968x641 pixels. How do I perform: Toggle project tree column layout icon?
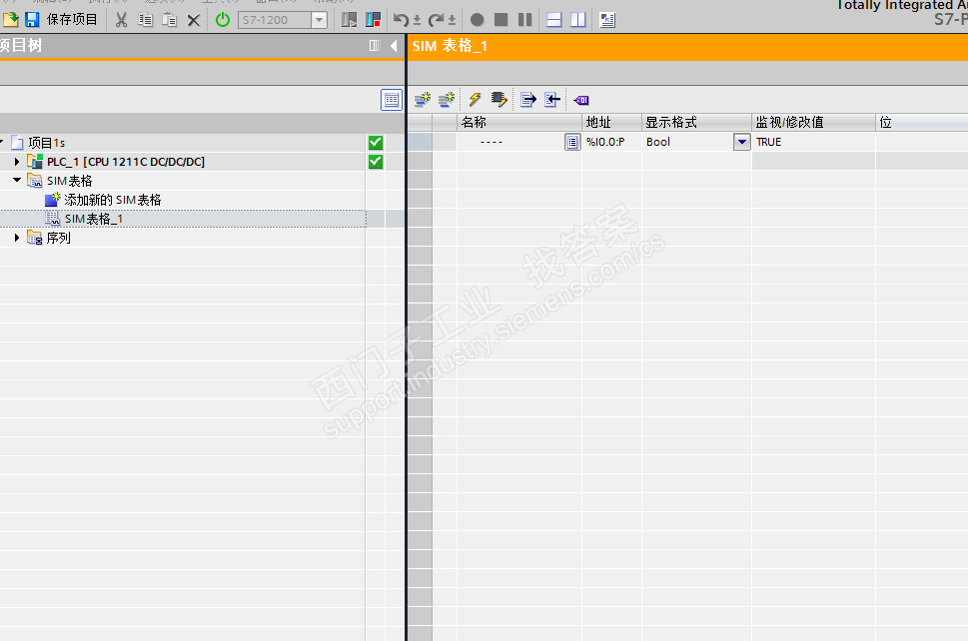(375, 46)
